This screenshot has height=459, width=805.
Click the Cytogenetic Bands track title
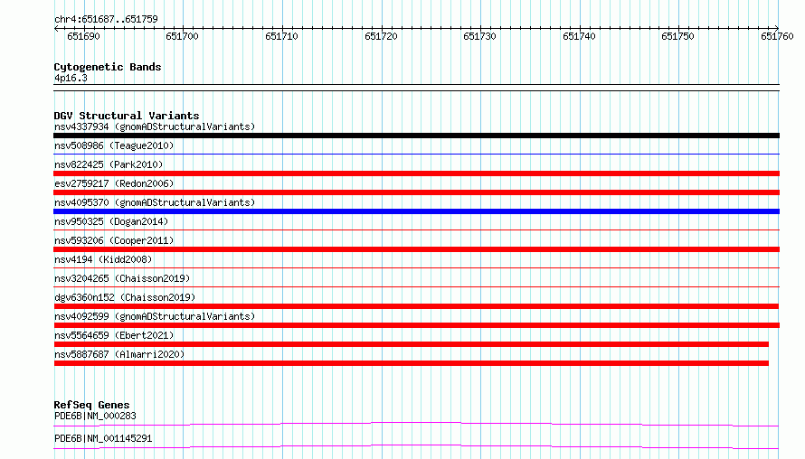pyautogui.click(x=108, y=67)
